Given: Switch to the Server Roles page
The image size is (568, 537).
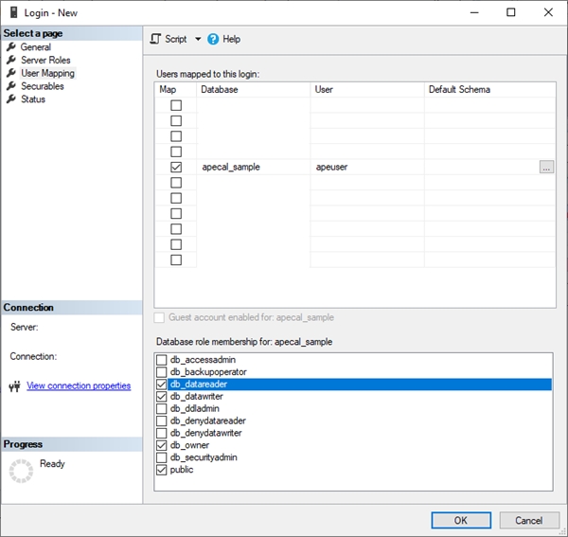Looking at the screenshot, I should (x=45, y=61).
